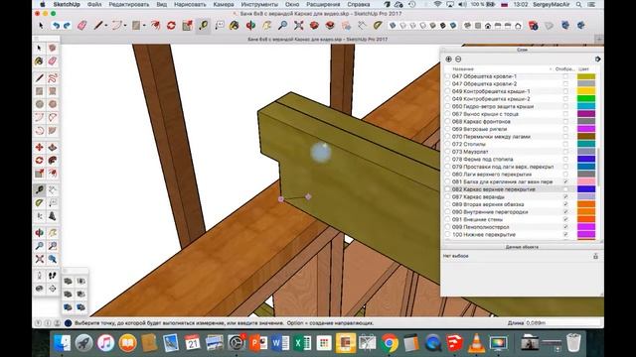Screen dimensions: 636x357
Task: Select the Protractor tool in side palette
Action: (40, 202)
